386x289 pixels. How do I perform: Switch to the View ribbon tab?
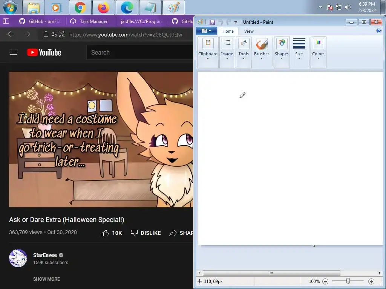pyautogui.click(x=249, y=31)
